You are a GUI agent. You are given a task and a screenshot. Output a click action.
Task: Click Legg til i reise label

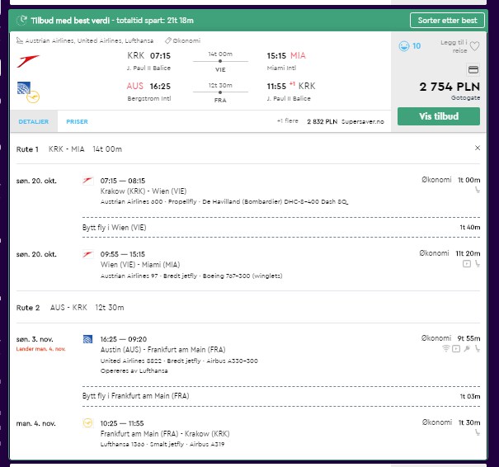coord(454,46)
